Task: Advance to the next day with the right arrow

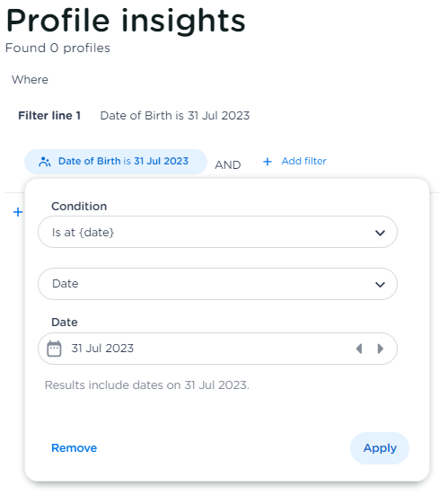Action: [381, 349]
